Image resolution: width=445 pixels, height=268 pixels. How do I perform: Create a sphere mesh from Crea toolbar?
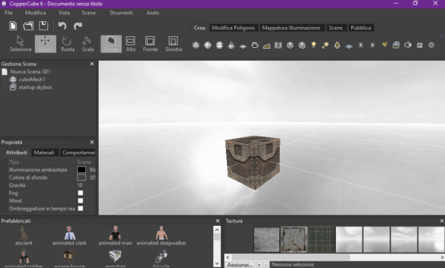coord(208,45)
